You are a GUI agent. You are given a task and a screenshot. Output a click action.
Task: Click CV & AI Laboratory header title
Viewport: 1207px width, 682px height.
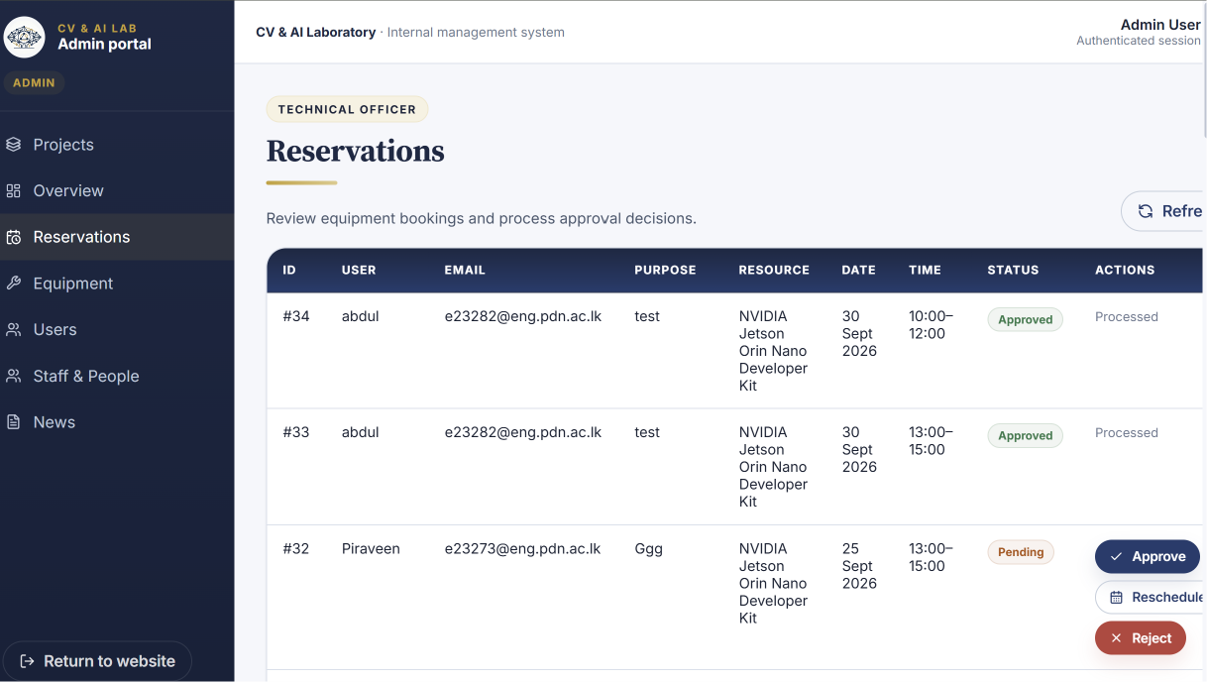tap(316, 32)
